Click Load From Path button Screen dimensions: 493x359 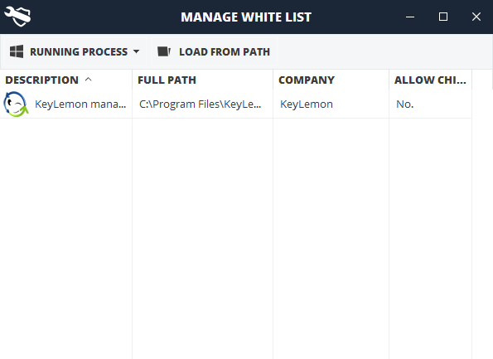[214, 52]
